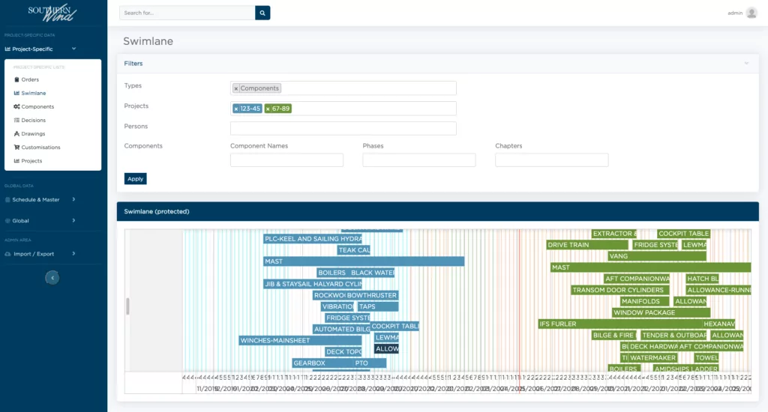This screenshot has height=412, width=768.
Task: Collapse the Filters panel chevron
Action: point(746,64)
